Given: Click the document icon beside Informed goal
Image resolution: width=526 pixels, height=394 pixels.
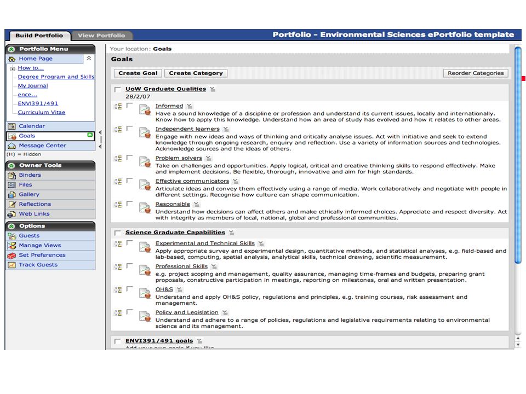Looking at the screenshot, I should pyautogui.click(x=145, y=109).
